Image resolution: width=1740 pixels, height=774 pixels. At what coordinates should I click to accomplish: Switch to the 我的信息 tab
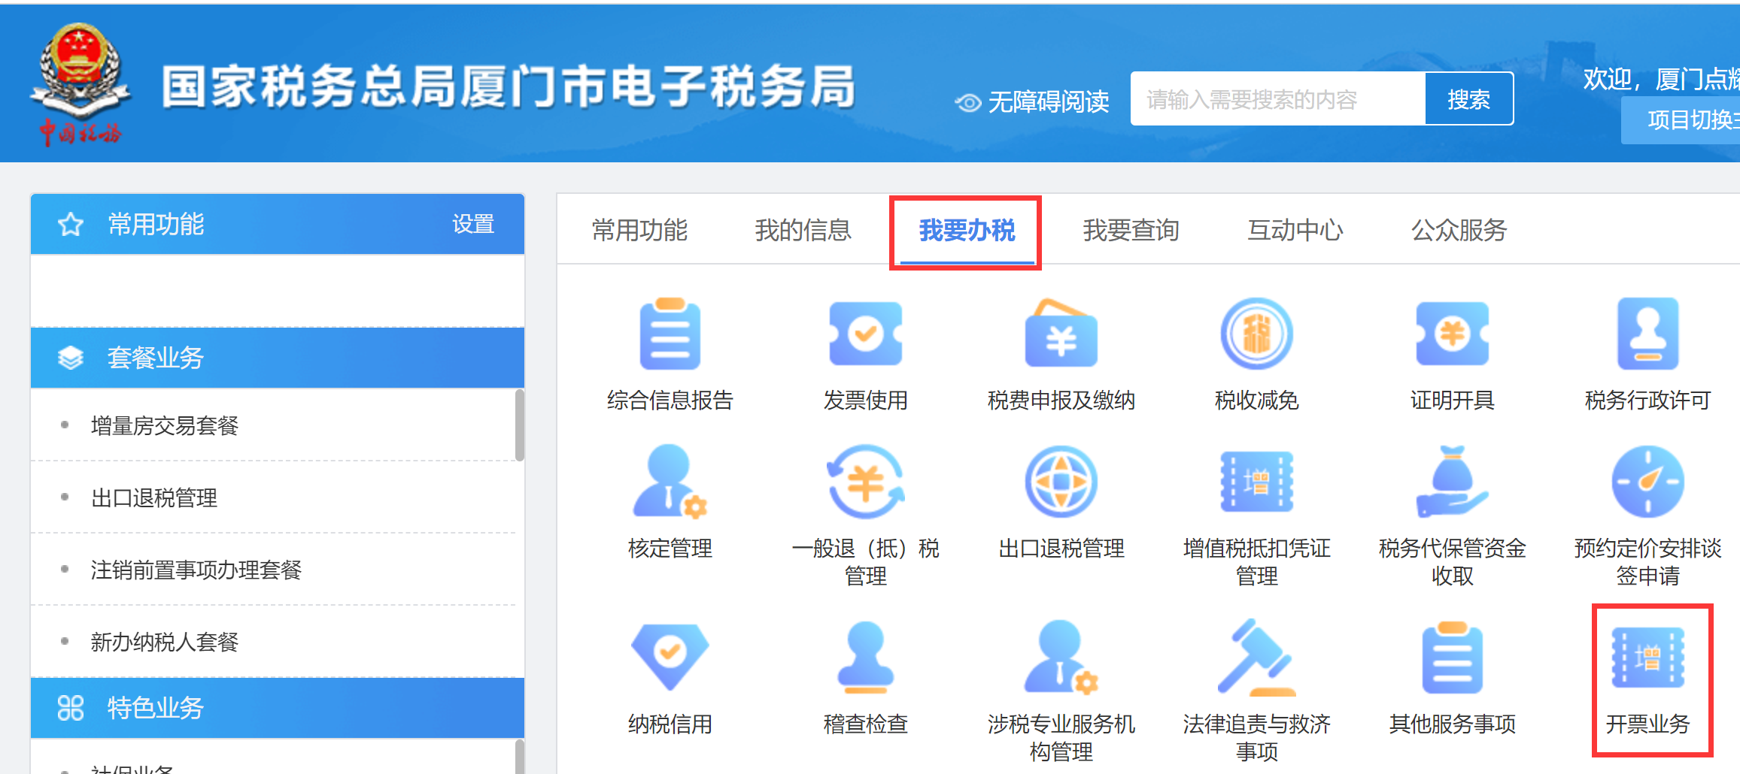[803, 230]
